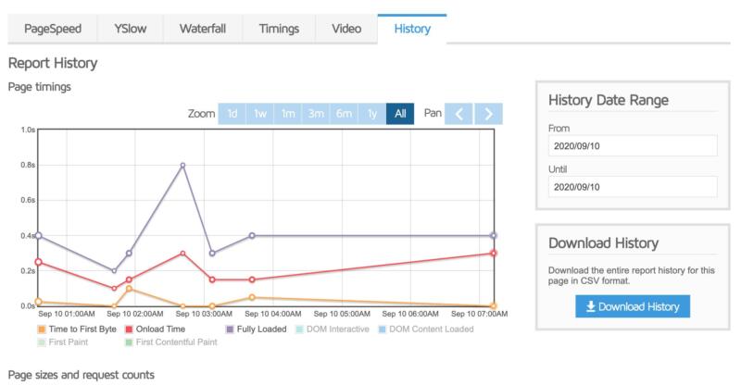This screenshot has width=741, height=385.
Task: Set chart zoom to 1d
Action: point(232,114)
